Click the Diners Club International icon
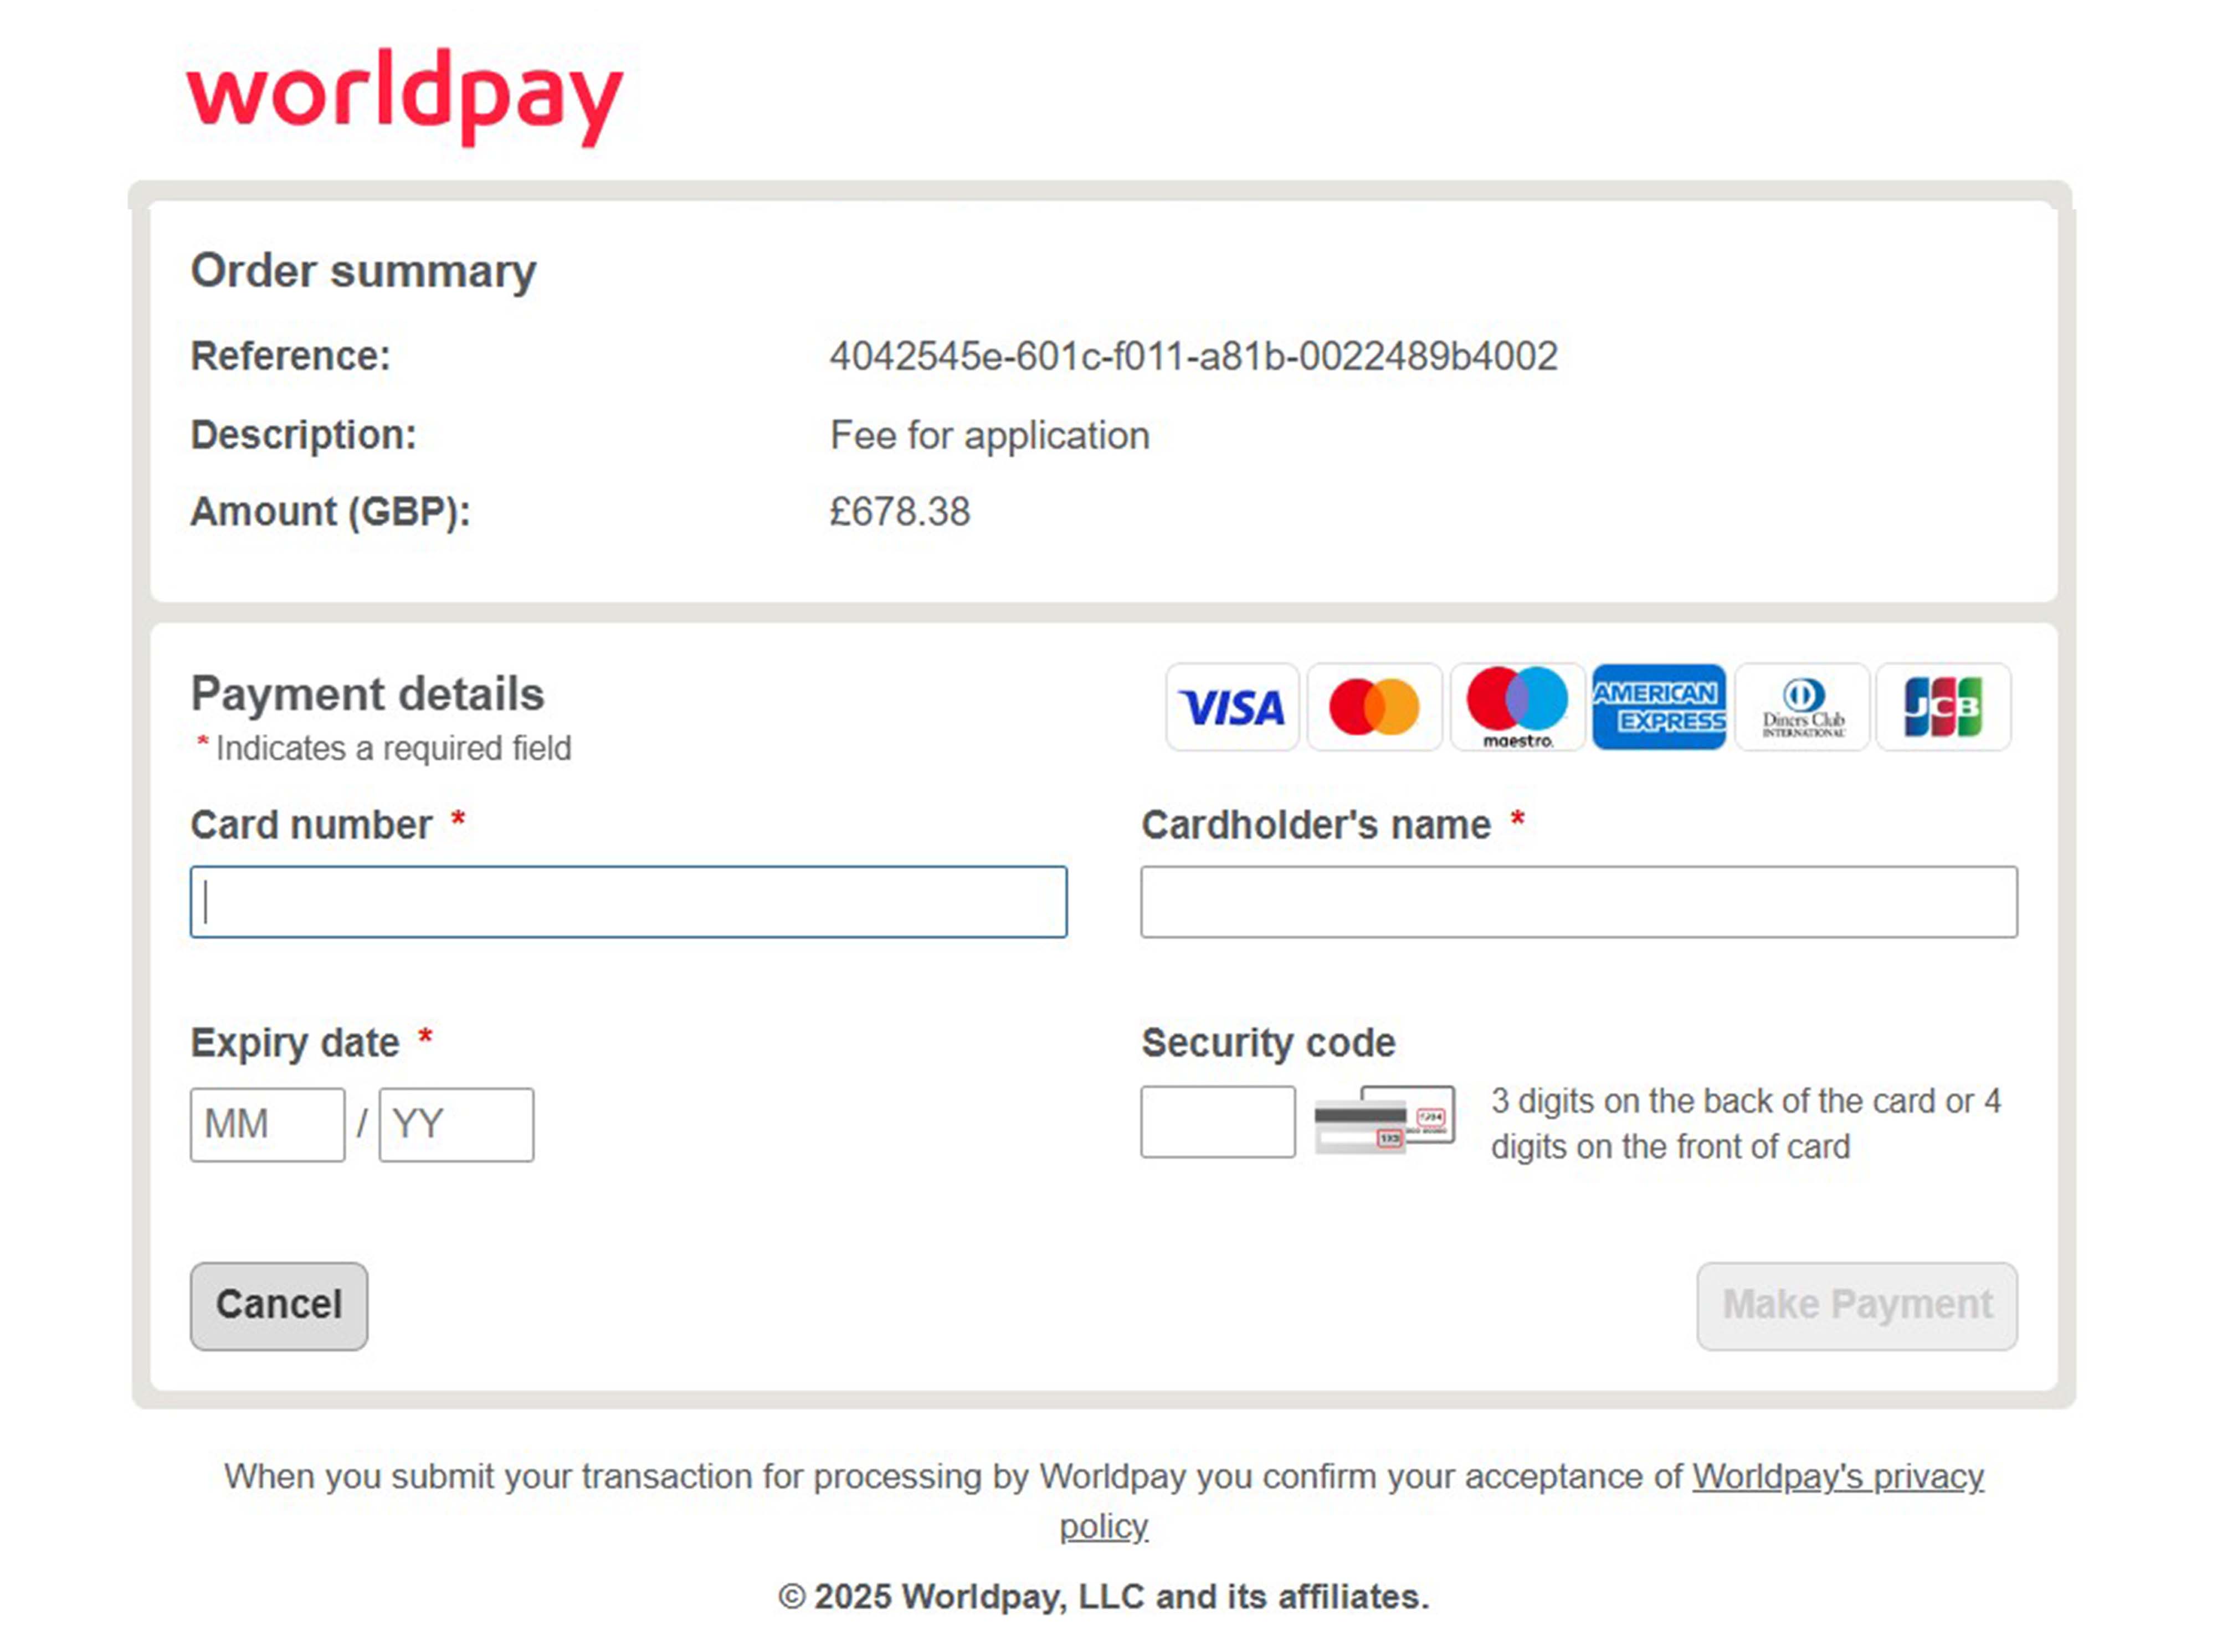The height and width of the screenshot is (1652, 2217). pyautogui.click(x=1802, y=707)
